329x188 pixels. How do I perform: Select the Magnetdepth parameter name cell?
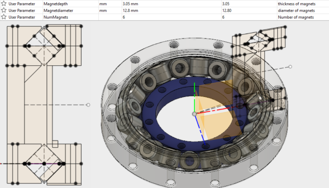(x=70, y=4)
